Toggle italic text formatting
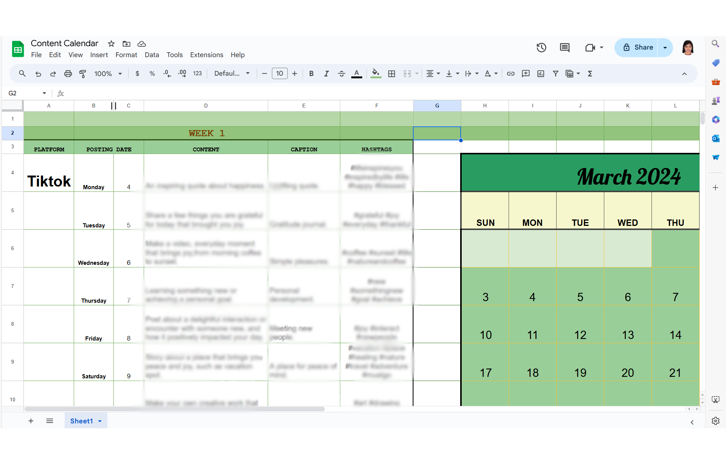This screenshot has width=726, height=454. [326, 74]
